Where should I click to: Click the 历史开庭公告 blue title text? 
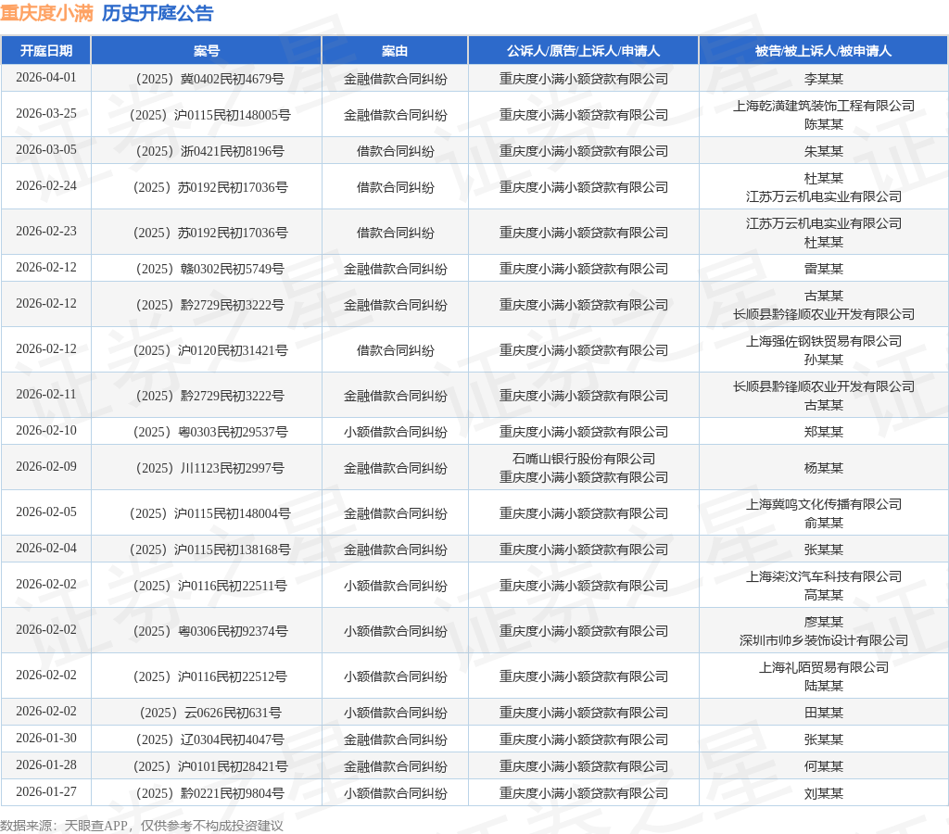[x=158, y=13]
